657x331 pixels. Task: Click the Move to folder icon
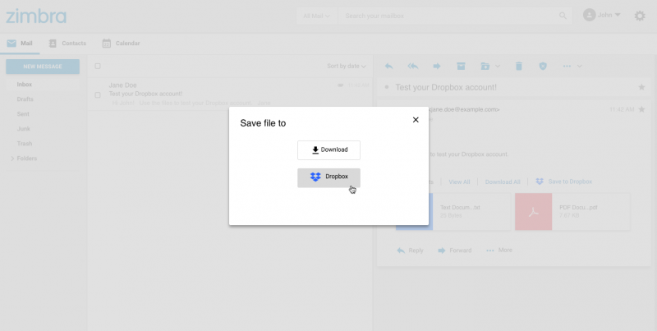[x=485, y=67]
